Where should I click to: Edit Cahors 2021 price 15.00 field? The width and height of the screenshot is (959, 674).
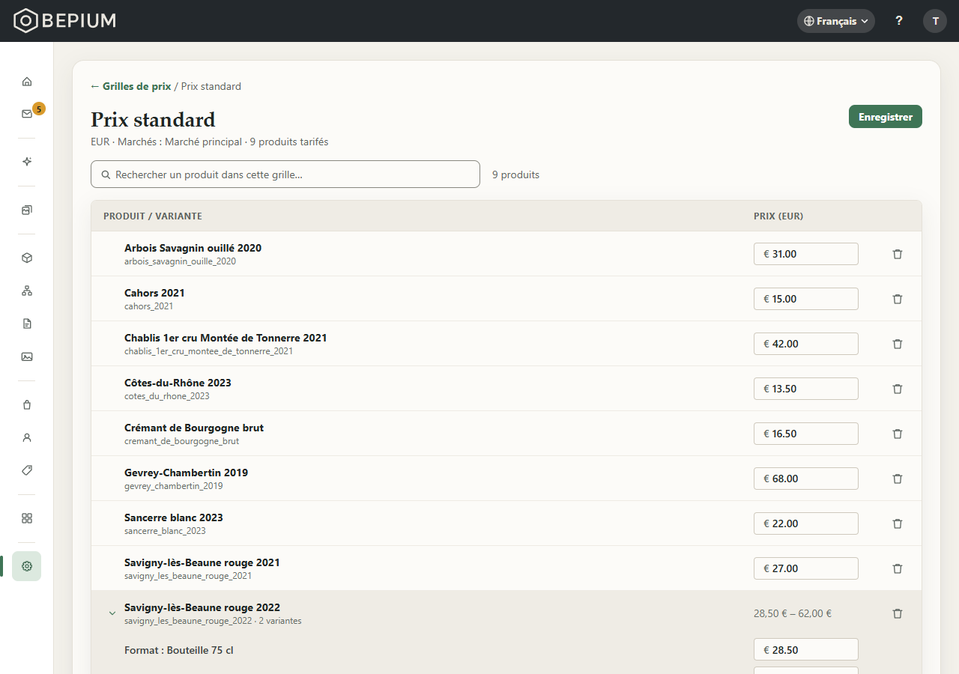coord(806,299)
